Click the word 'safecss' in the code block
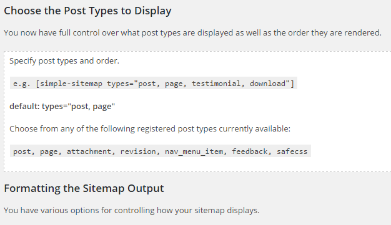Image resolution: width=391 pixels, height=225 pixels. coord(292,151)
